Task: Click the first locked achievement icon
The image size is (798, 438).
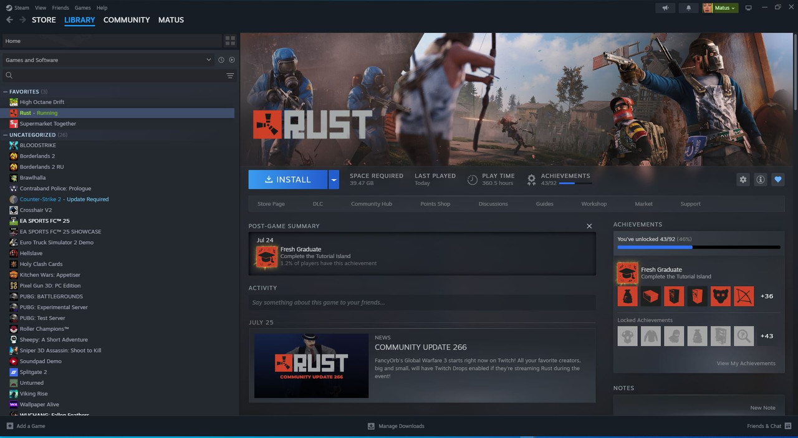Action: tap(627, 336)
